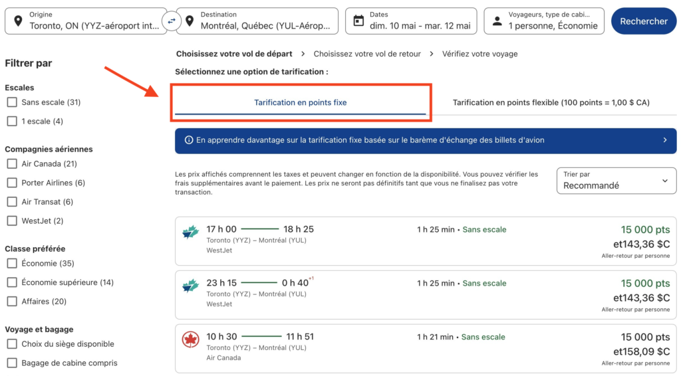The height and width of the screenshot is (376, 681).
Task: Check the Bagage de cabine compris option
Action: pos(12,363)
